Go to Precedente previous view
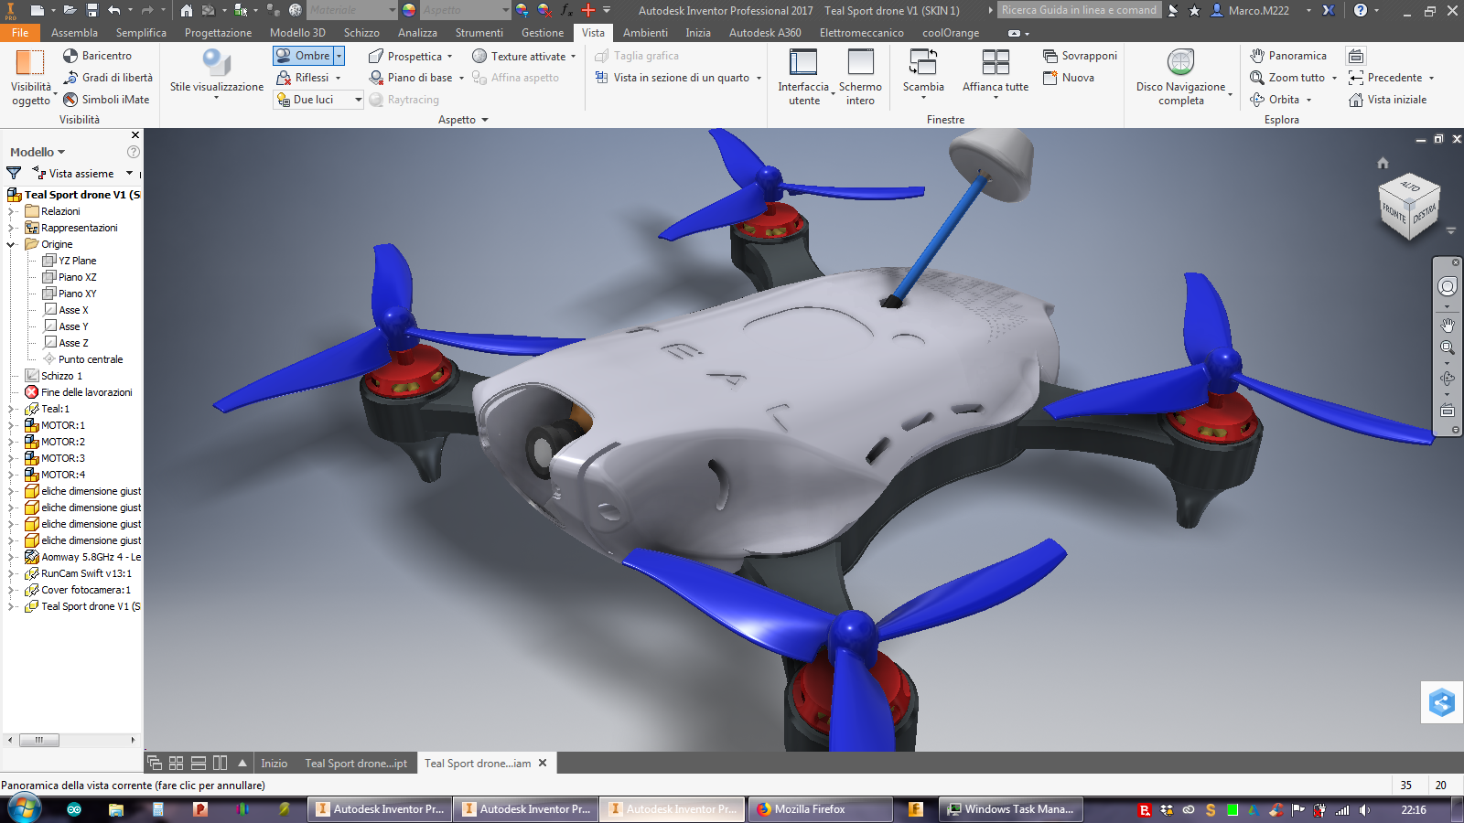 coord(1385,78)
